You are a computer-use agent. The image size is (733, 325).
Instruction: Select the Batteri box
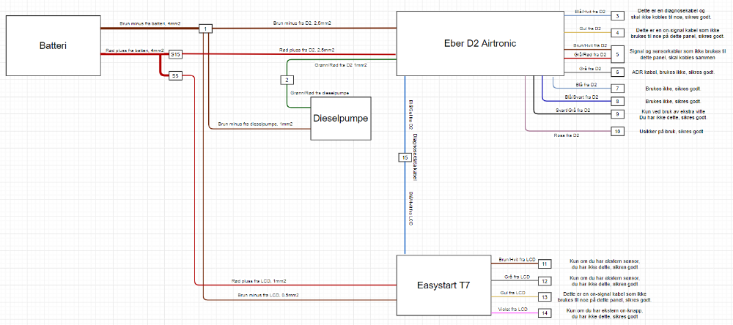pyautogui.click(x=54, y=45)
